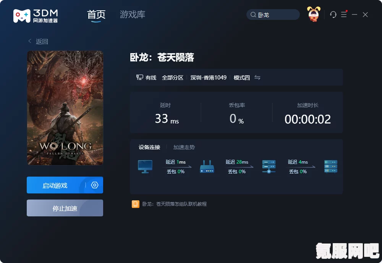
Task: Open launch settings hexagon gear icon
Action: (x=94, y=185)
